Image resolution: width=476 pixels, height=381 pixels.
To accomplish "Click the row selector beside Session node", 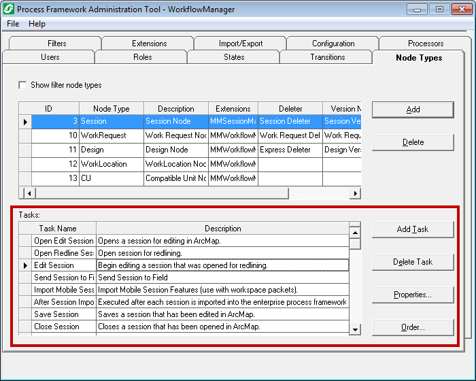I will click(x=25, y=122).
